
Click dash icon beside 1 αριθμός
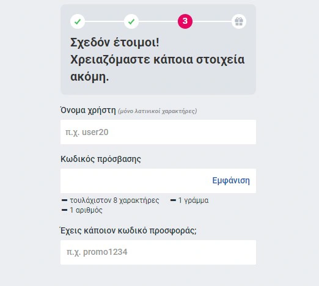[64, 210]
